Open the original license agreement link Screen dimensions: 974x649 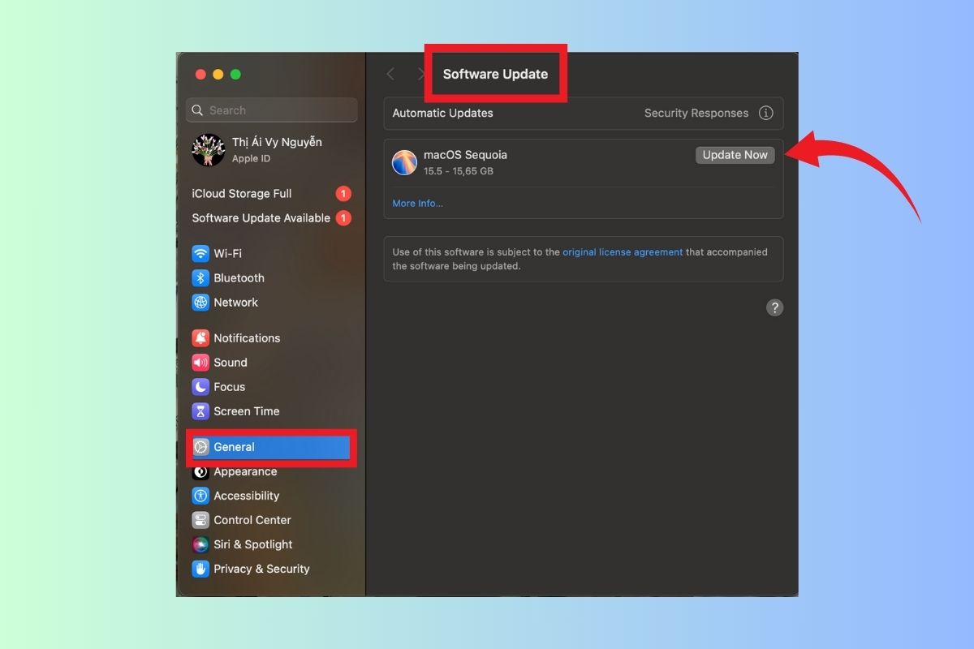point(623,252)
